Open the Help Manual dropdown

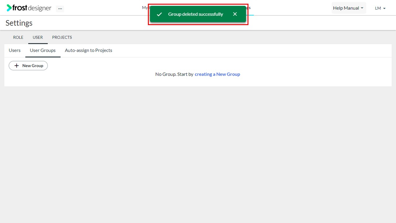[349, 8]
